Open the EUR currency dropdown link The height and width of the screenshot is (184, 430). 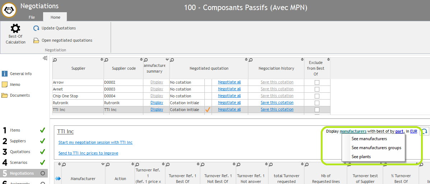coord(413,131)
